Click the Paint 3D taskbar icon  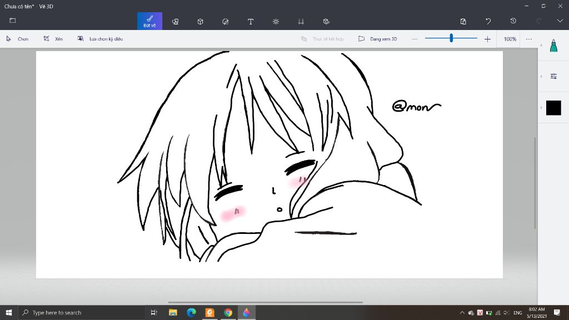[x=246, y=312]
